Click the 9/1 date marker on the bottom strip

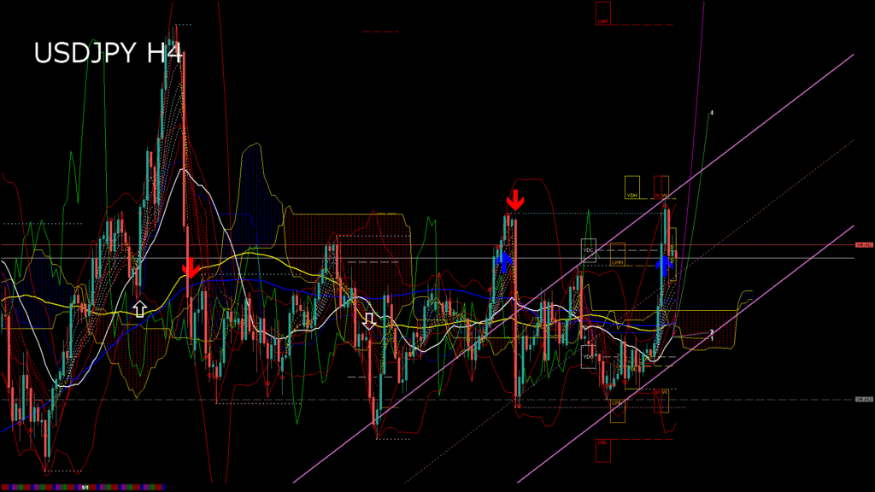click(85, 488)
